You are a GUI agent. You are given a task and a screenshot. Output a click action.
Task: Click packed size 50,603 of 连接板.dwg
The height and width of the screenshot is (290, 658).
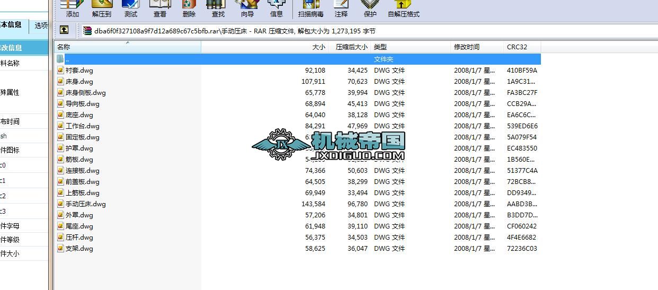358,170
